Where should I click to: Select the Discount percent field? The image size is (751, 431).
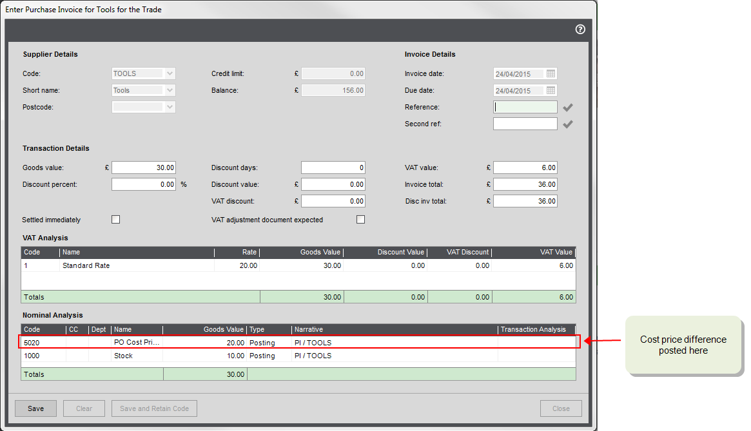[143, 184]
